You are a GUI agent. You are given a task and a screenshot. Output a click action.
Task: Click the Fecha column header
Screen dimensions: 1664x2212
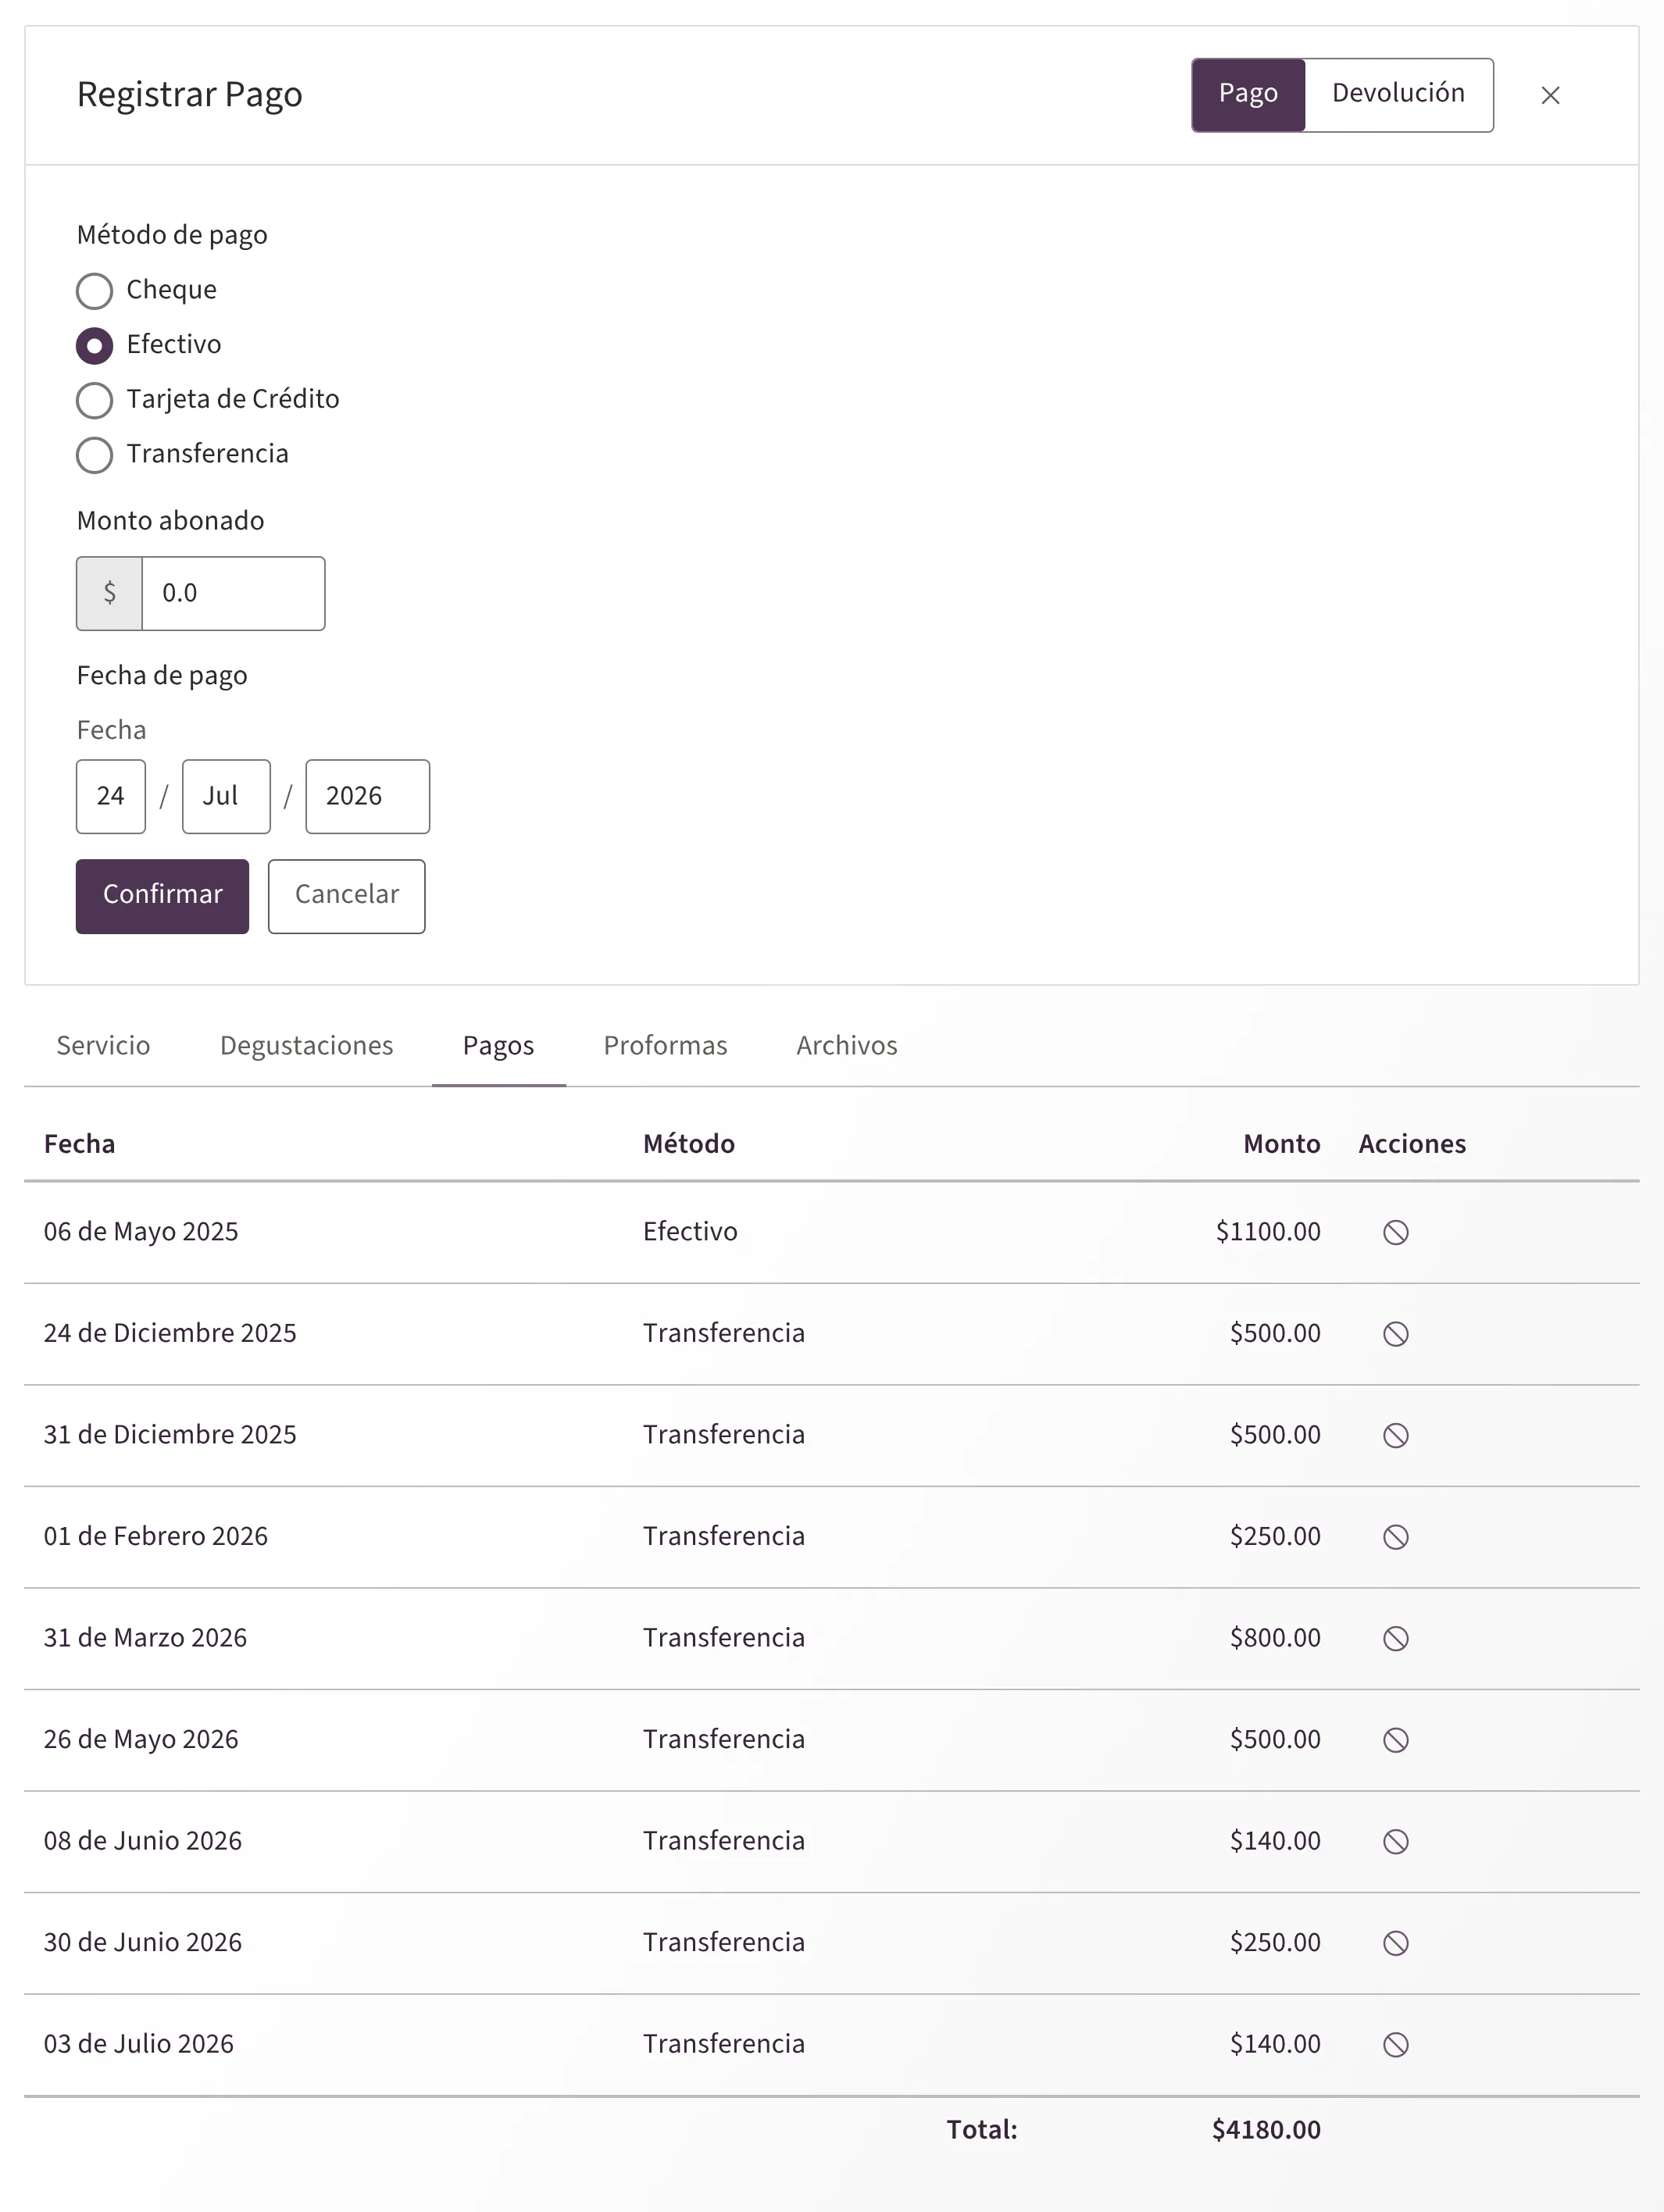79,1143
